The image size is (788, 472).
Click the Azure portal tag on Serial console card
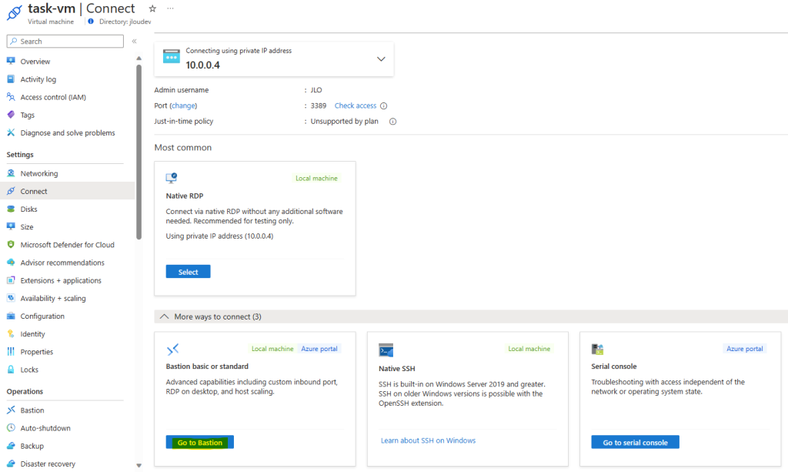tap(744, 349)
